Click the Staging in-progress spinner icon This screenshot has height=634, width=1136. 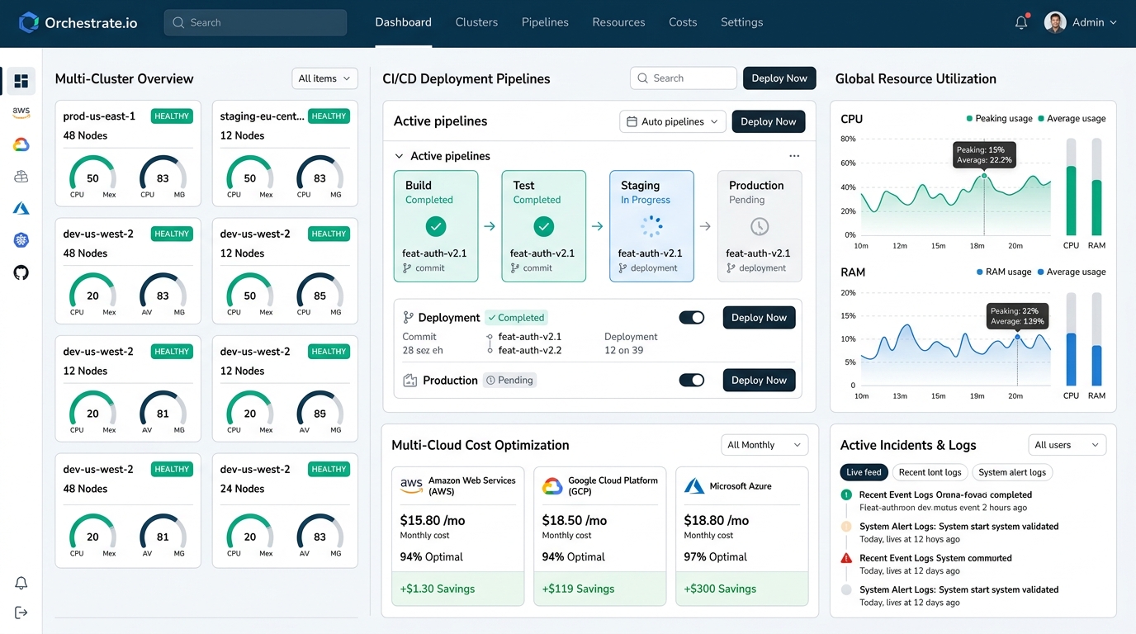pos(651,226)
